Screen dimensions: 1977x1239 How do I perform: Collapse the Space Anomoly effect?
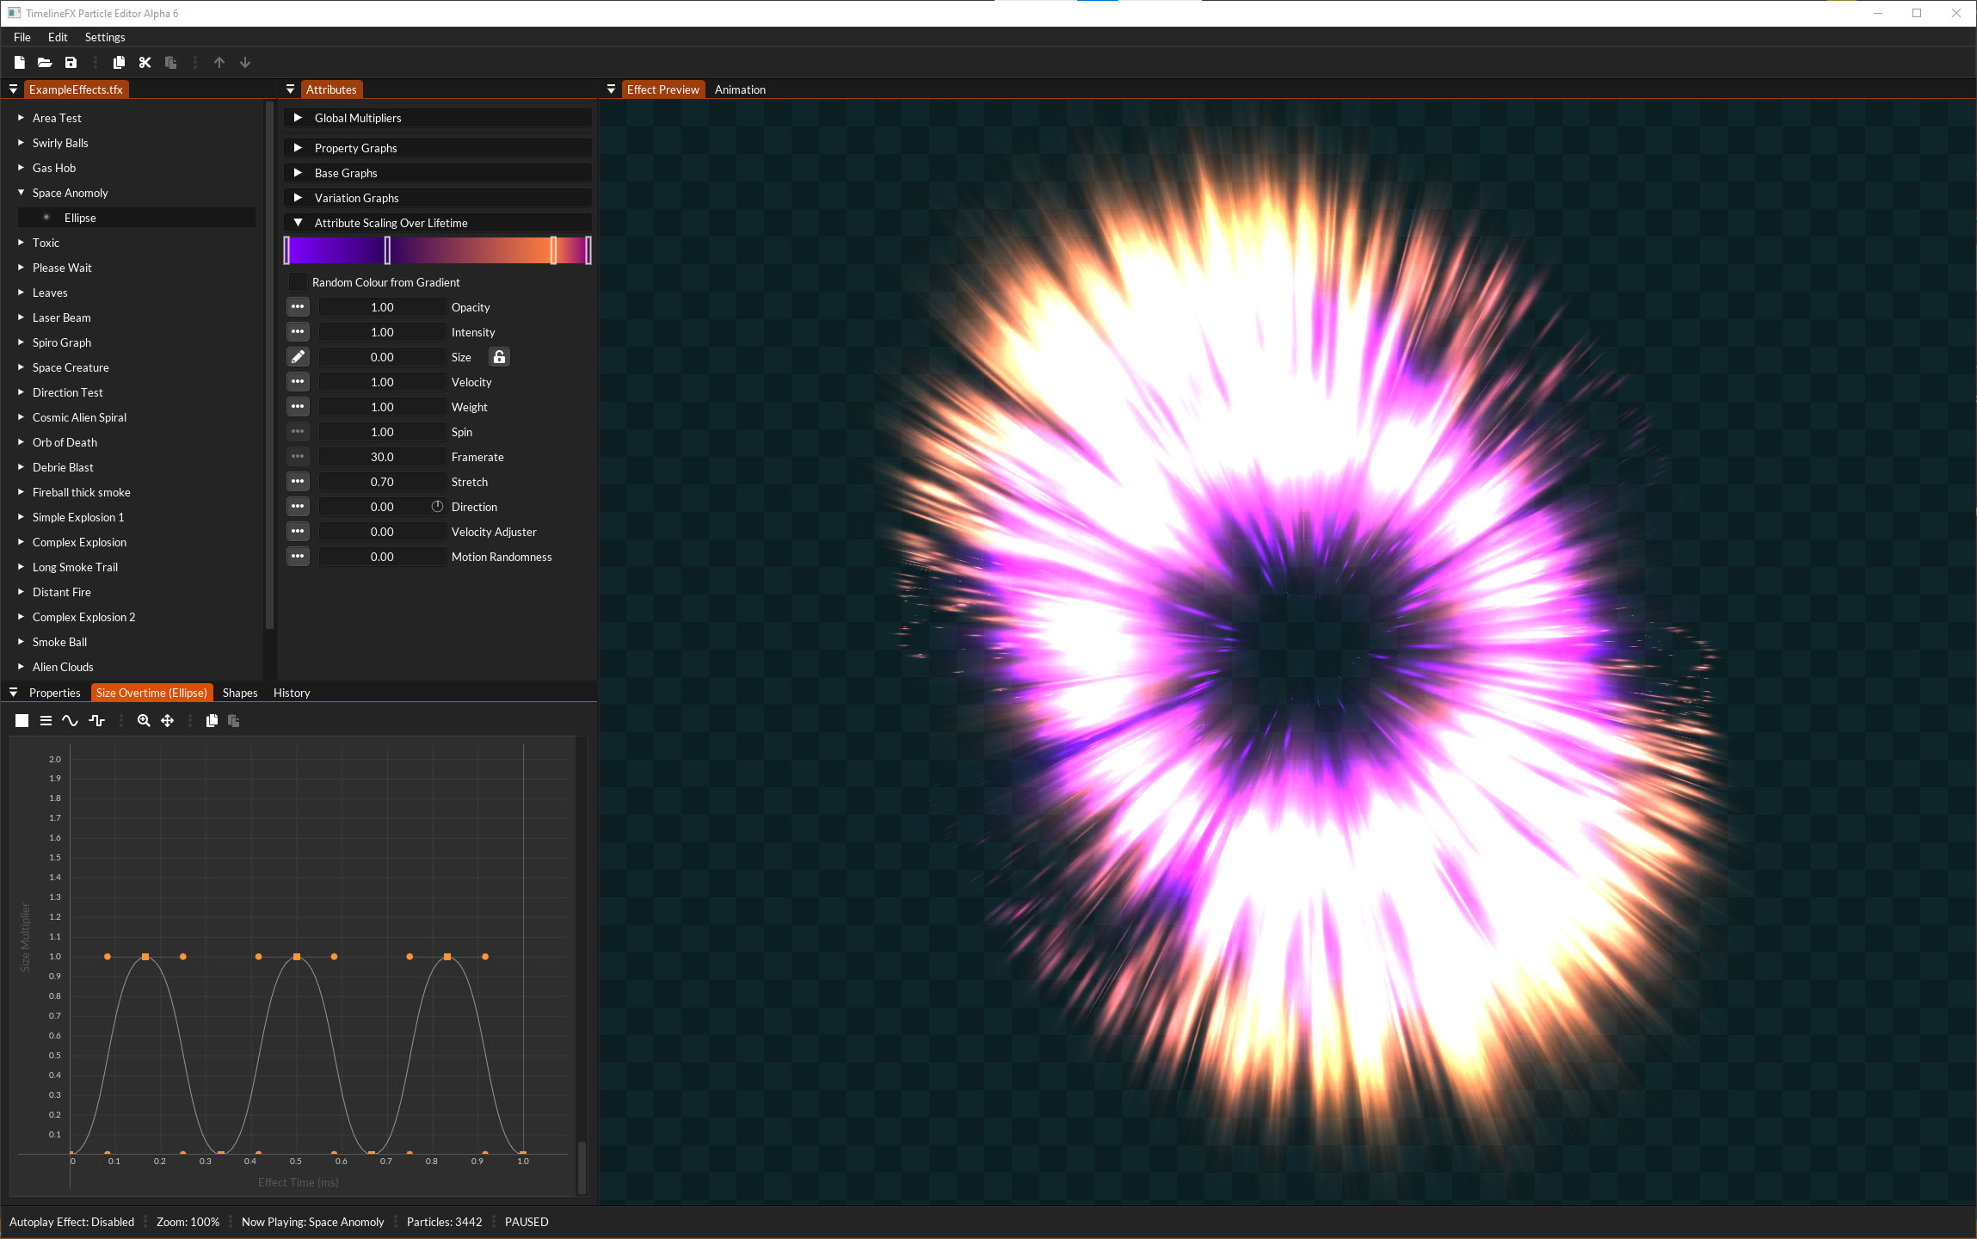click(x=21, y=192)
